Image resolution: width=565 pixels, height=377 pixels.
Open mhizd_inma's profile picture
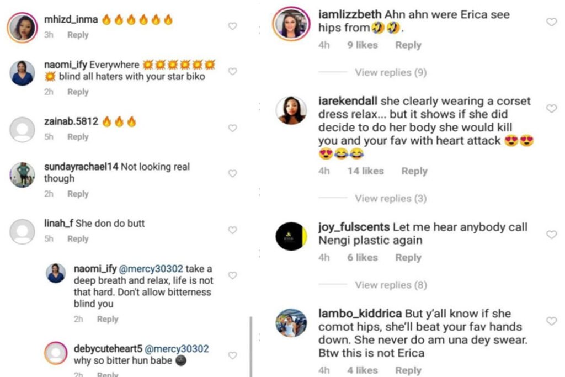tap(22, 27)
